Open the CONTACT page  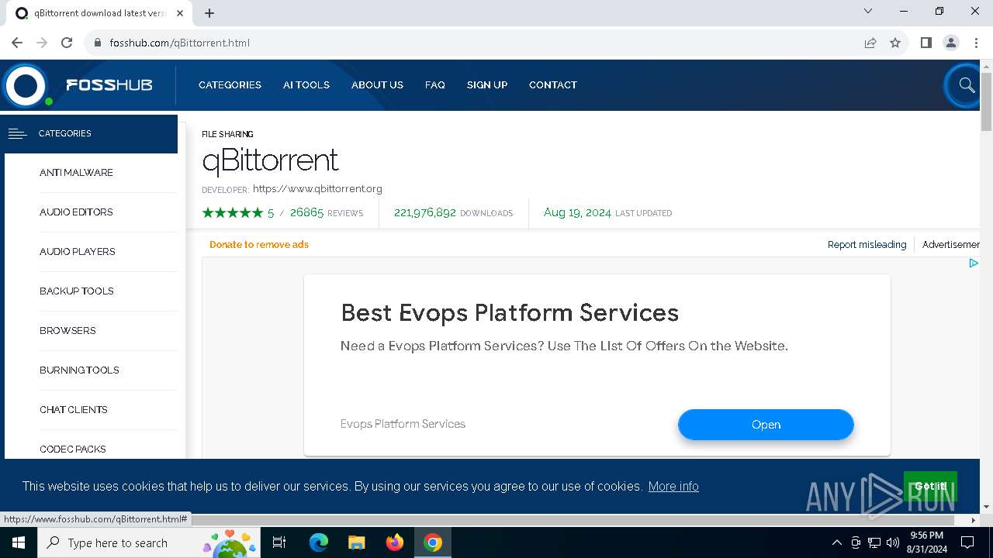(553, 85)
